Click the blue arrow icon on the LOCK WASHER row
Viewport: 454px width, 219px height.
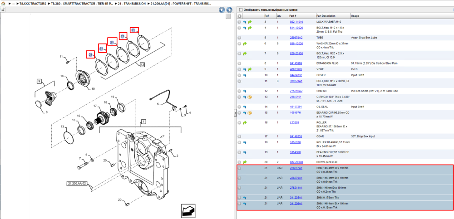pos(245,22)
